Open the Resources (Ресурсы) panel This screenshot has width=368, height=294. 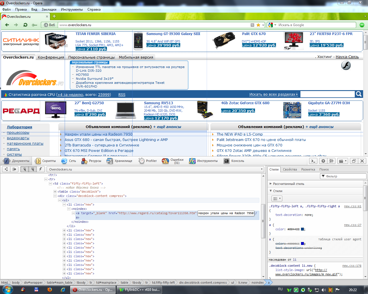pos(91,161)
